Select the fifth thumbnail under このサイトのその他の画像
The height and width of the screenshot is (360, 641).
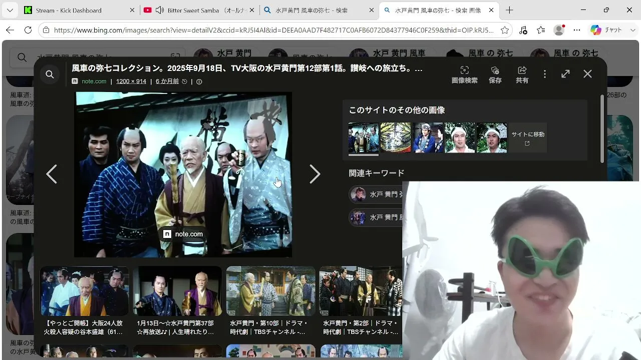point(492,137)
